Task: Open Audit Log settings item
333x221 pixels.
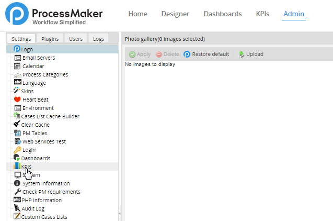Action: 32,208
